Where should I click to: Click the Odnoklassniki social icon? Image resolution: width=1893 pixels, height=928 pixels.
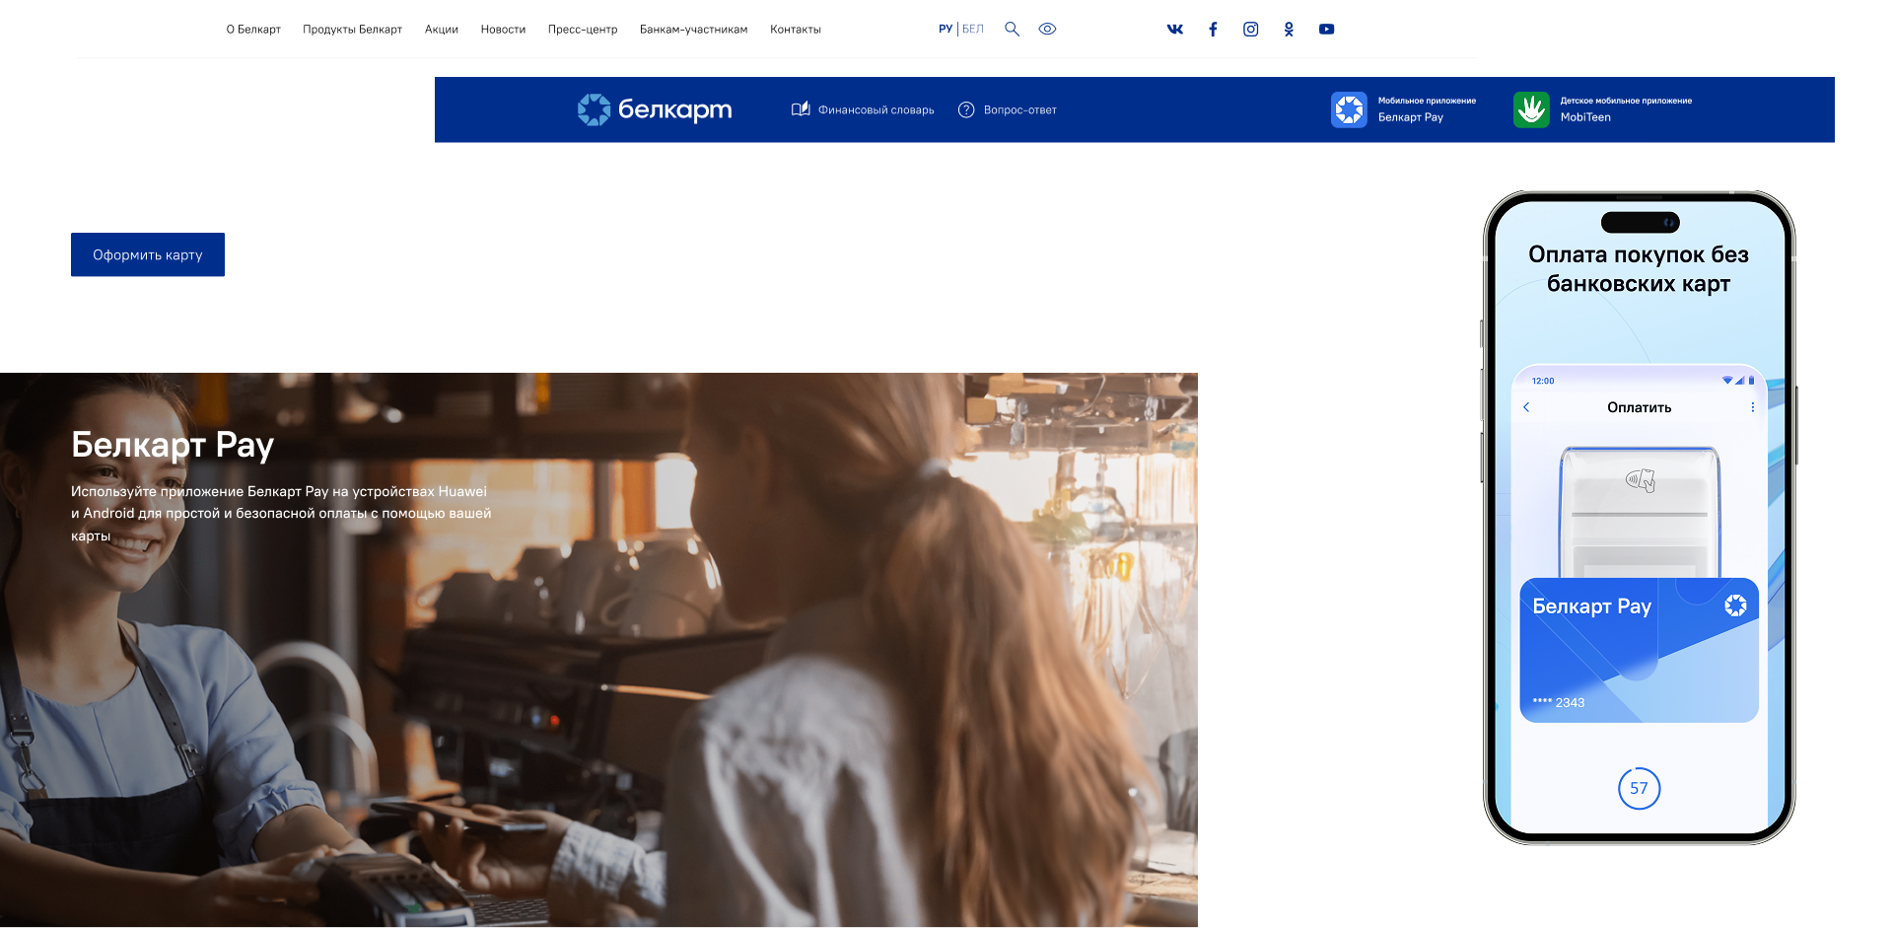[1289, 30]
